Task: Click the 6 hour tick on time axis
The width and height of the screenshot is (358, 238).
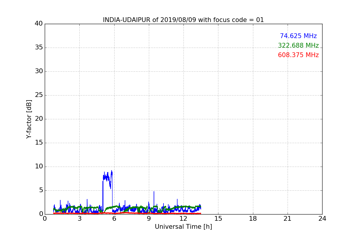Action: (114, 219)
